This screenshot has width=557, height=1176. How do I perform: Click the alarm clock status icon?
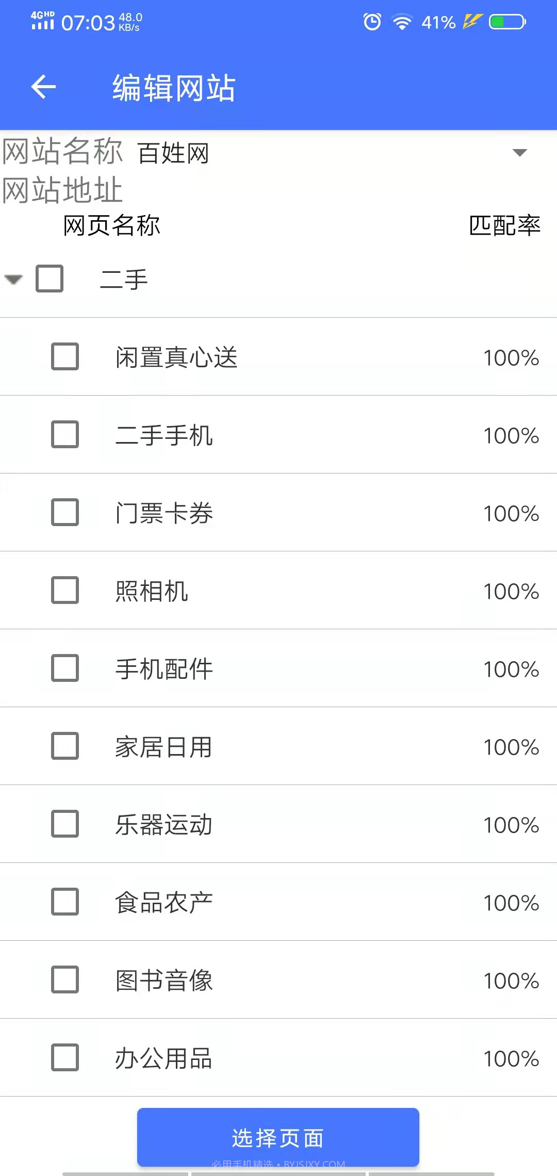pyautogui.click(x=372, y=22)
